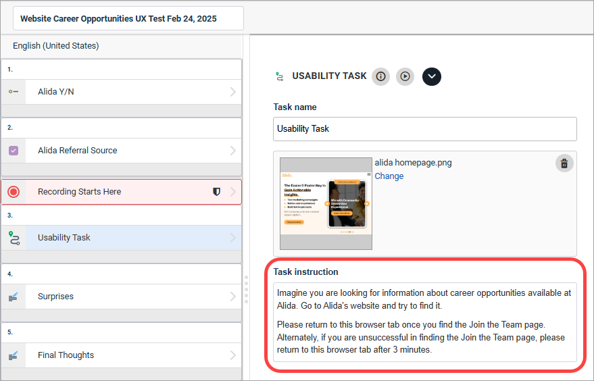Click the red record icon for Recording Starts Here

click(14, 192)
